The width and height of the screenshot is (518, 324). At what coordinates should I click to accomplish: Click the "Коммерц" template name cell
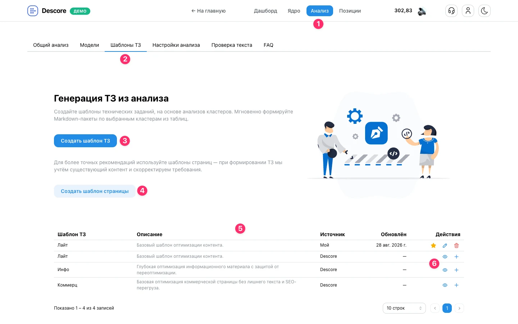point(67,285)
